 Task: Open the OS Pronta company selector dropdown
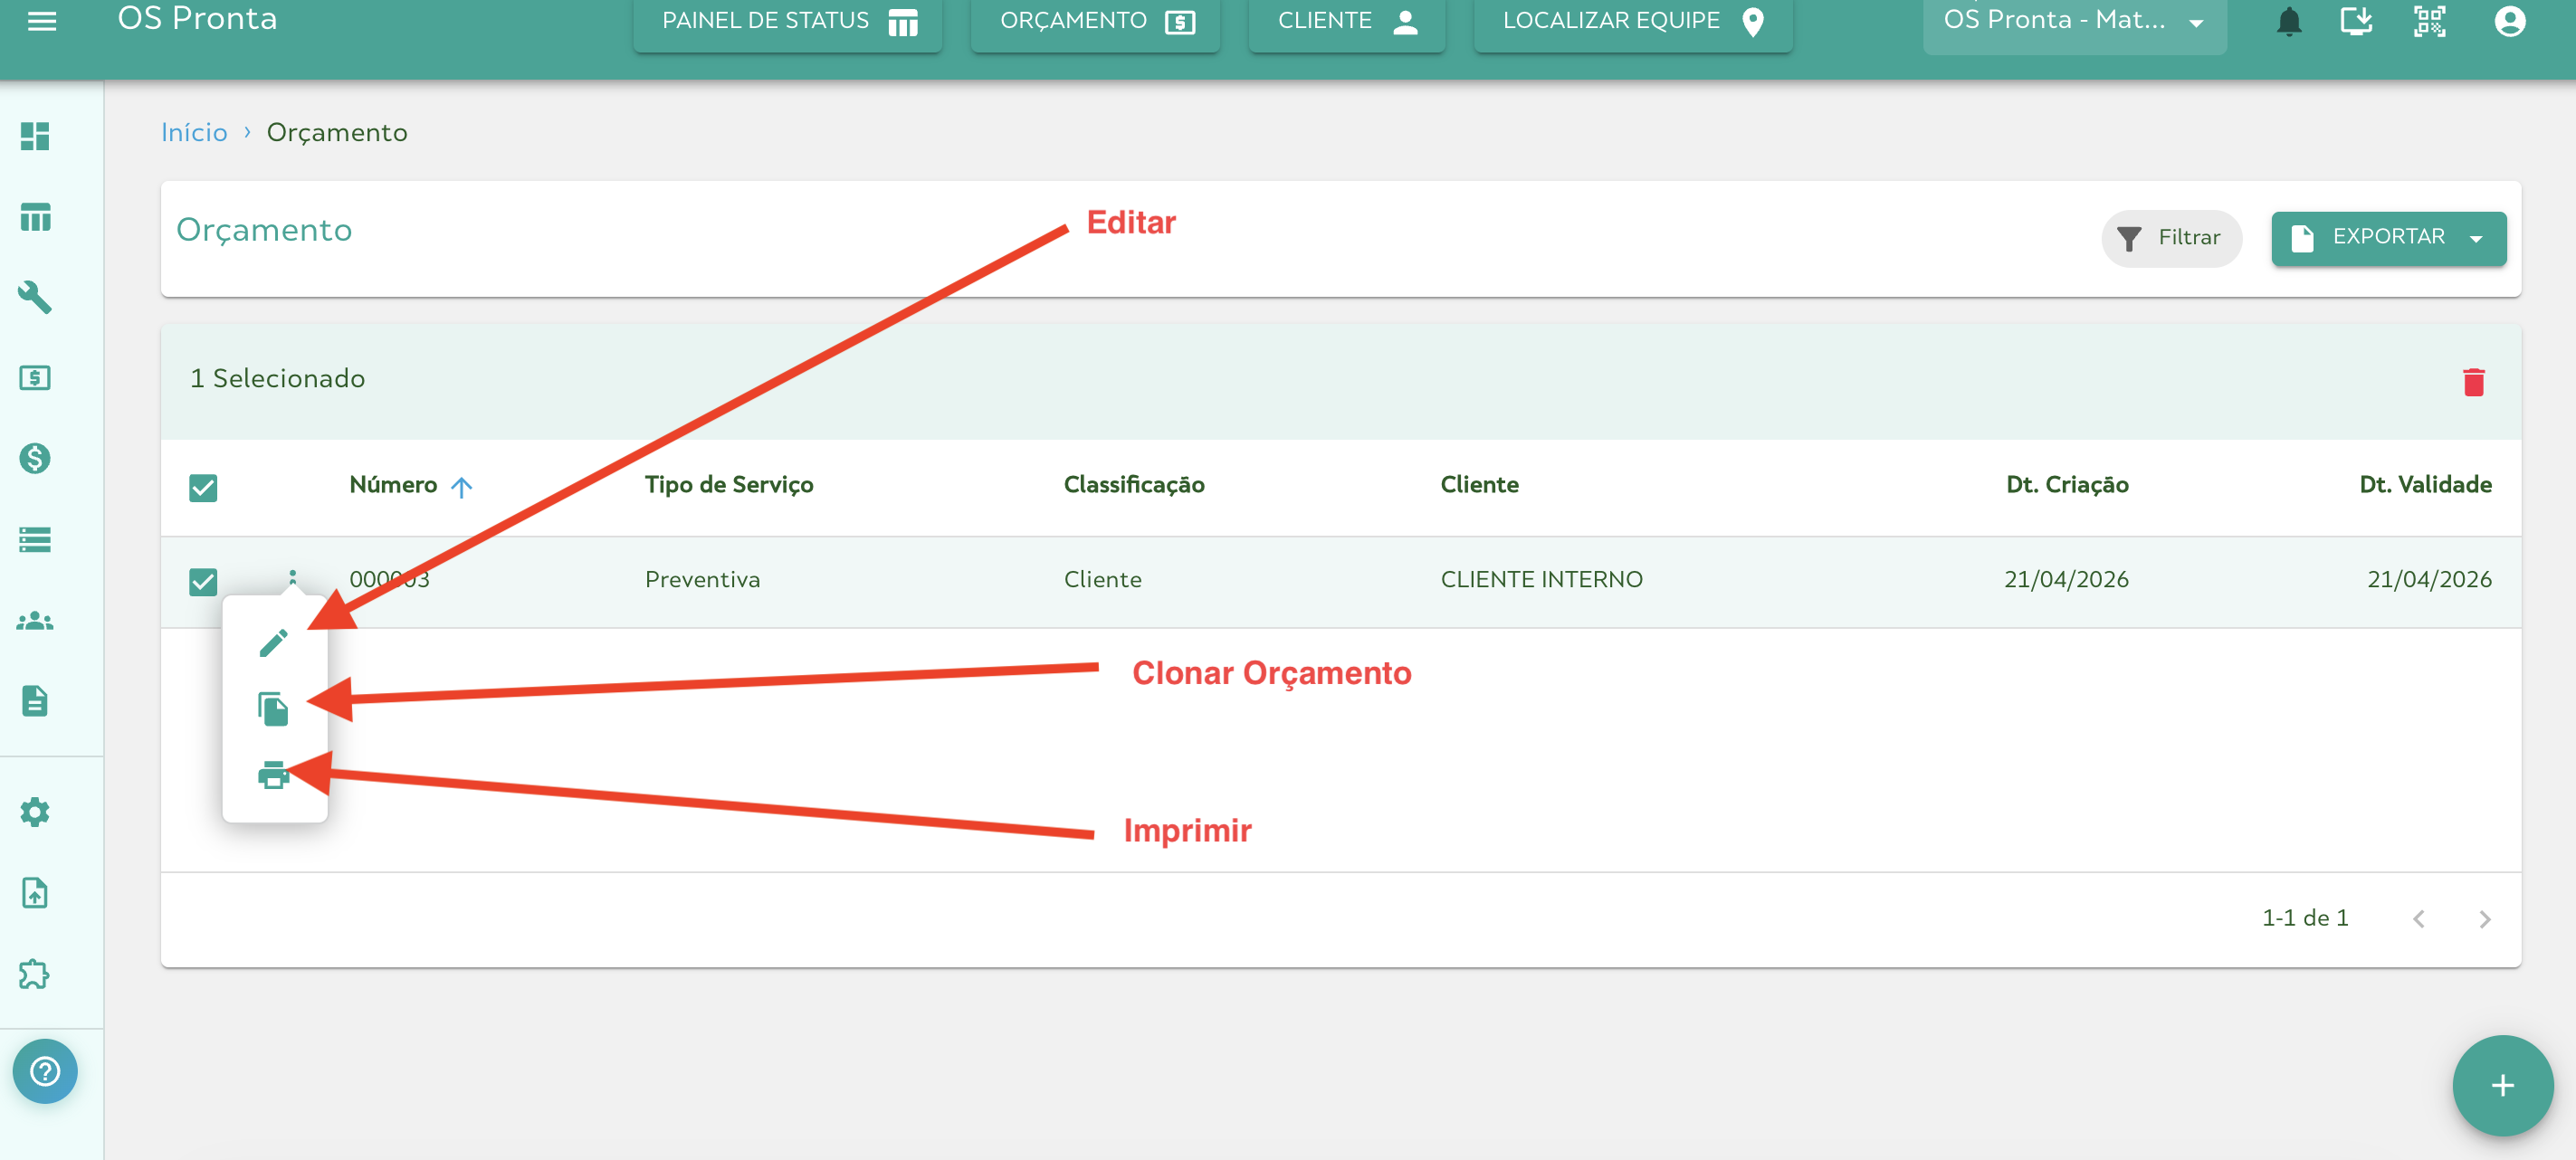(2073, 21)
